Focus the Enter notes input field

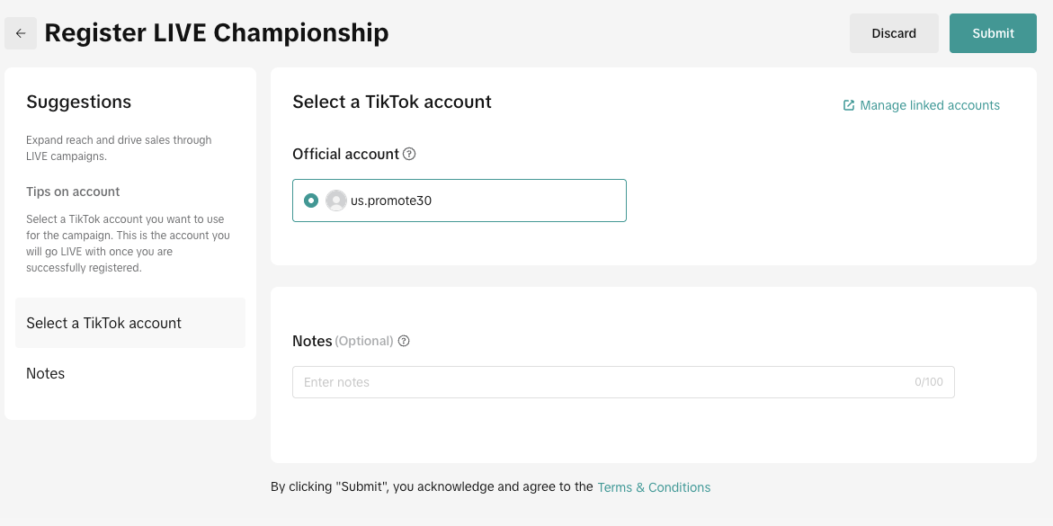pos(602,382)
